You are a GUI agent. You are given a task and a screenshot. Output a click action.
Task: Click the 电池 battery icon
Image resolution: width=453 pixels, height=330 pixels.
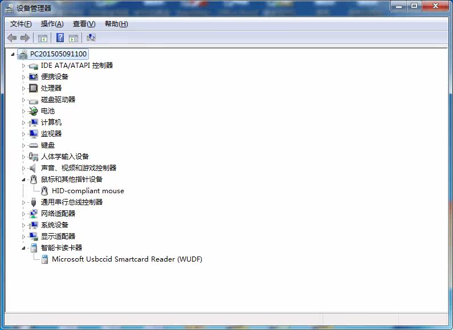point(33,111)
